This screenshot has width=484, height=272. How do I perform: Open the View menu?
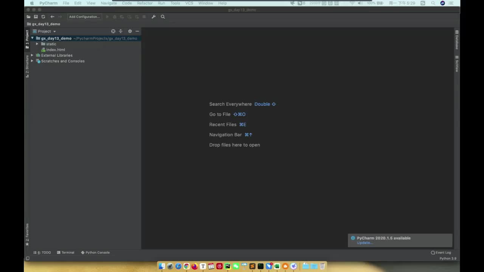[91, 3]
